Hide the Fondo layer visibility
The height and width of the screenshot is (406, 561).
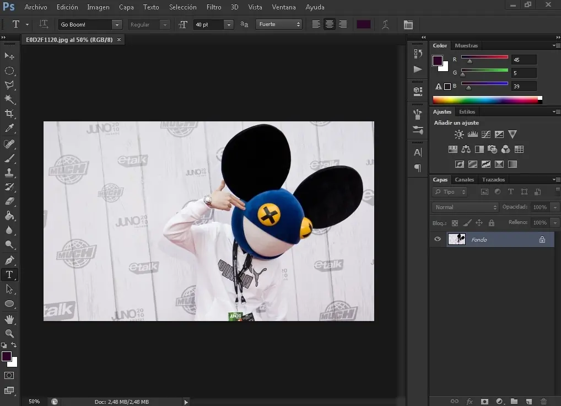click(438, 239)
